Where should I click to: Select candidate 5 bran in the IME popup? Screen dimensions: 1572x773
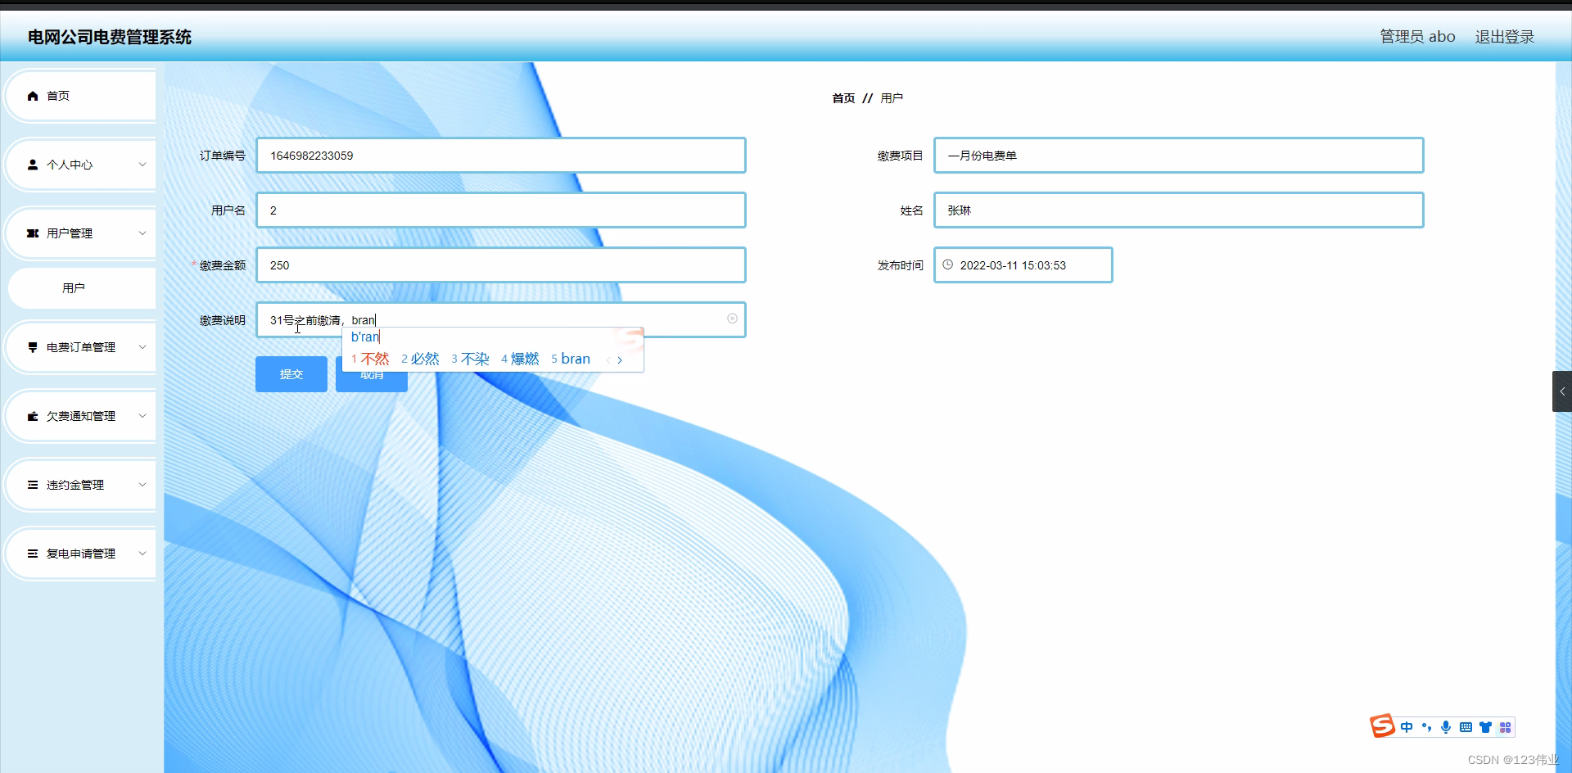click(x=571, y=359)
